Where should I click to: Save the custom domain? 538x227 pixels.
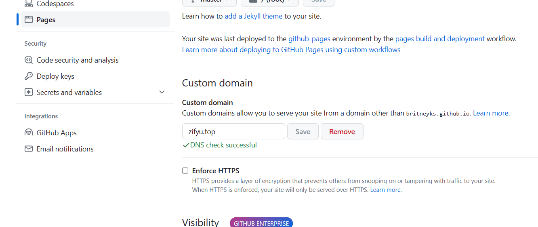tap(303, 132)
